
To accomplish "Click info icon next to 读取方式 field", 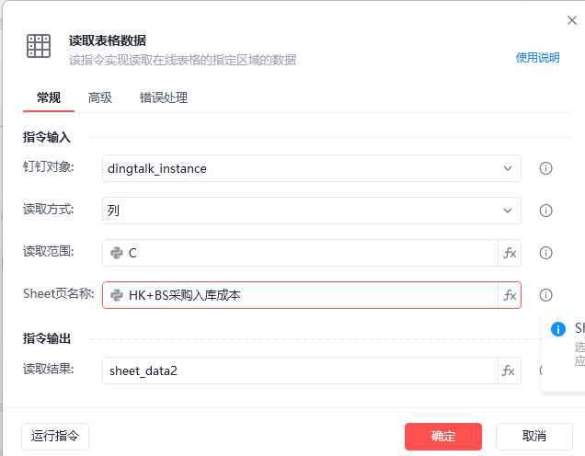I will click(545, 211).
